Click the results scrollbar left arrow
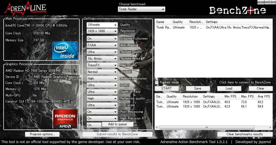Screen dimensions: 276x145 coord(157,128)
